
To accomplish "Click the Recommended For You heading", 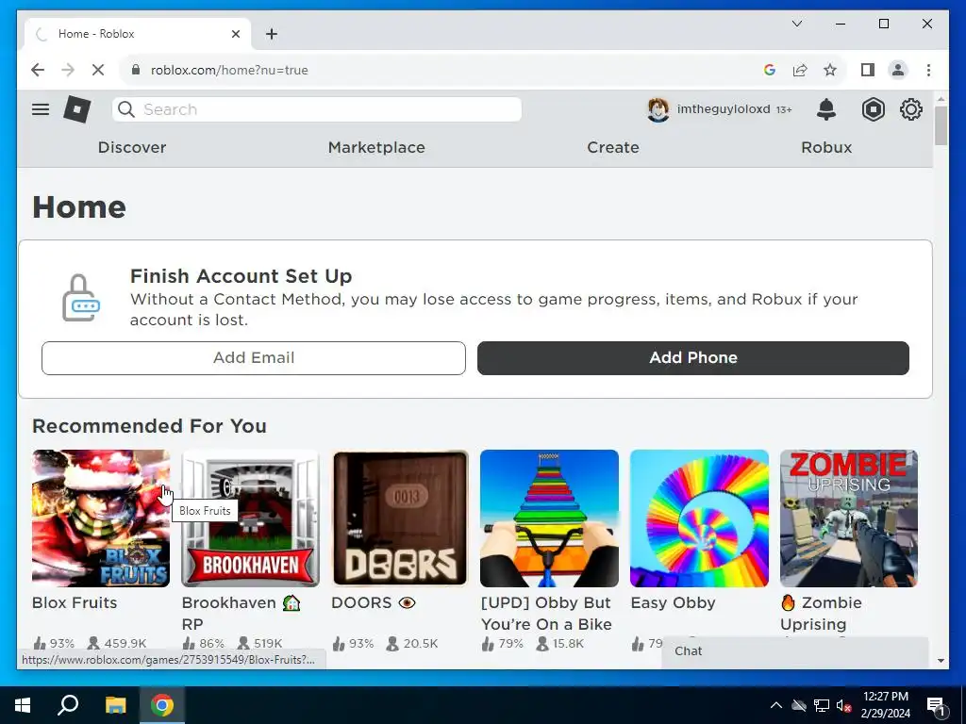I will [x=149, y=426].
